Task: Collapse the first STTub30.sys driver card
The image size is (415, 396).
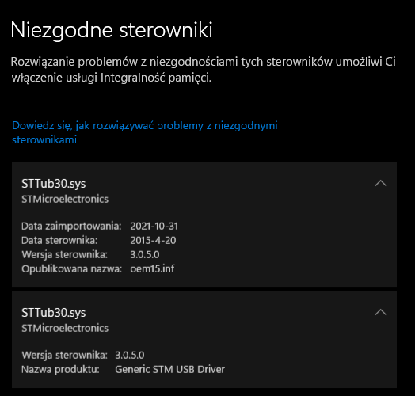Action: [381, 183]
